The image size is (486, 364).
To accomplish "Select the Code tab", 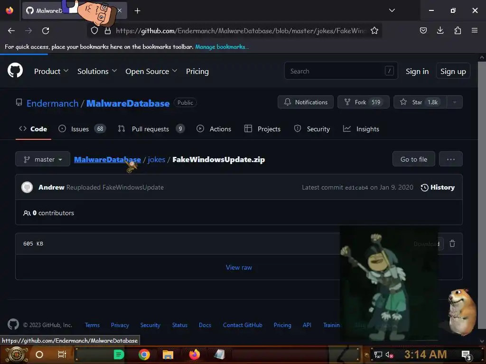I will point(33,129).
